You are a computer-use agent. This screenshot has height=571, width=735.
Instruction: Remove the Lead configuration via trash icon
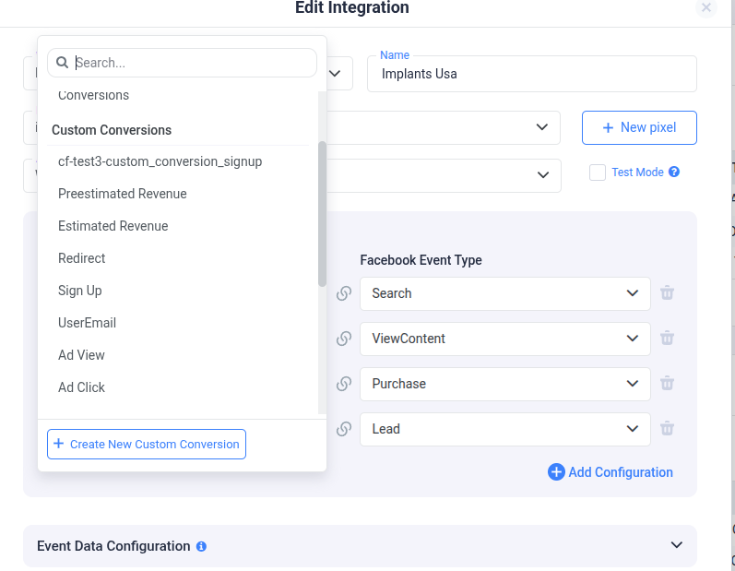pyautogui.click(x=667, y=429)
